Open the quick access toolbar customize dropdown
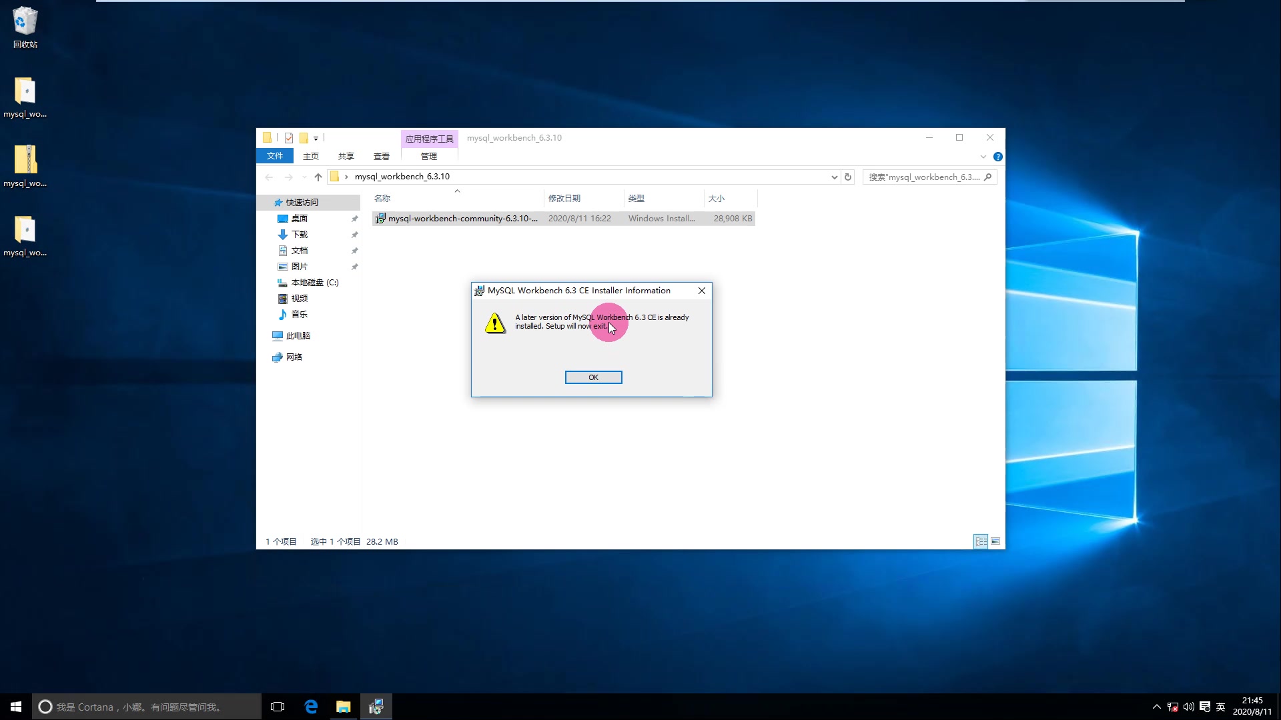This screenshot has height=720, width=1281. [x=316, y=138]
